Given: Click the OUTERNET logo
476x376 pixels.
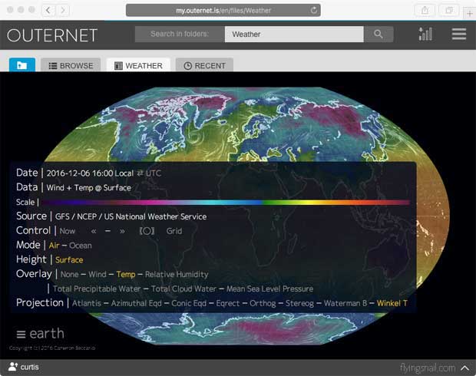Looking at the screenshot, I should tap(52, 35).
